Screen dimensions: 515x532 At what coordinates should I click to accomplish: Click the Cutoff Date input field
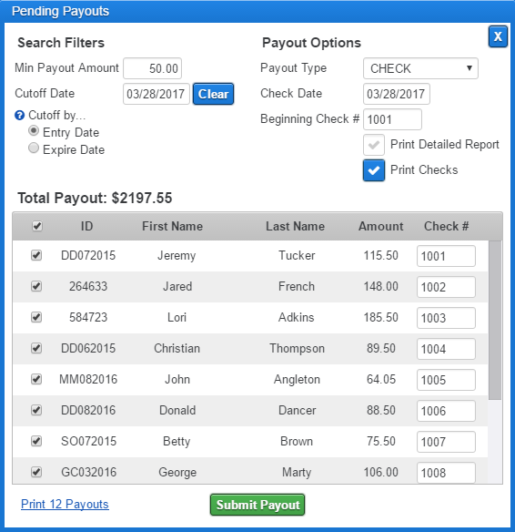click(x=157, y=94)
